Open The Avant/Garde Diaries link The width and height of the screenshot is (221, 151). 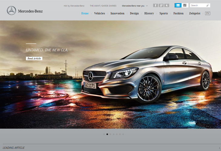point(103,6)
